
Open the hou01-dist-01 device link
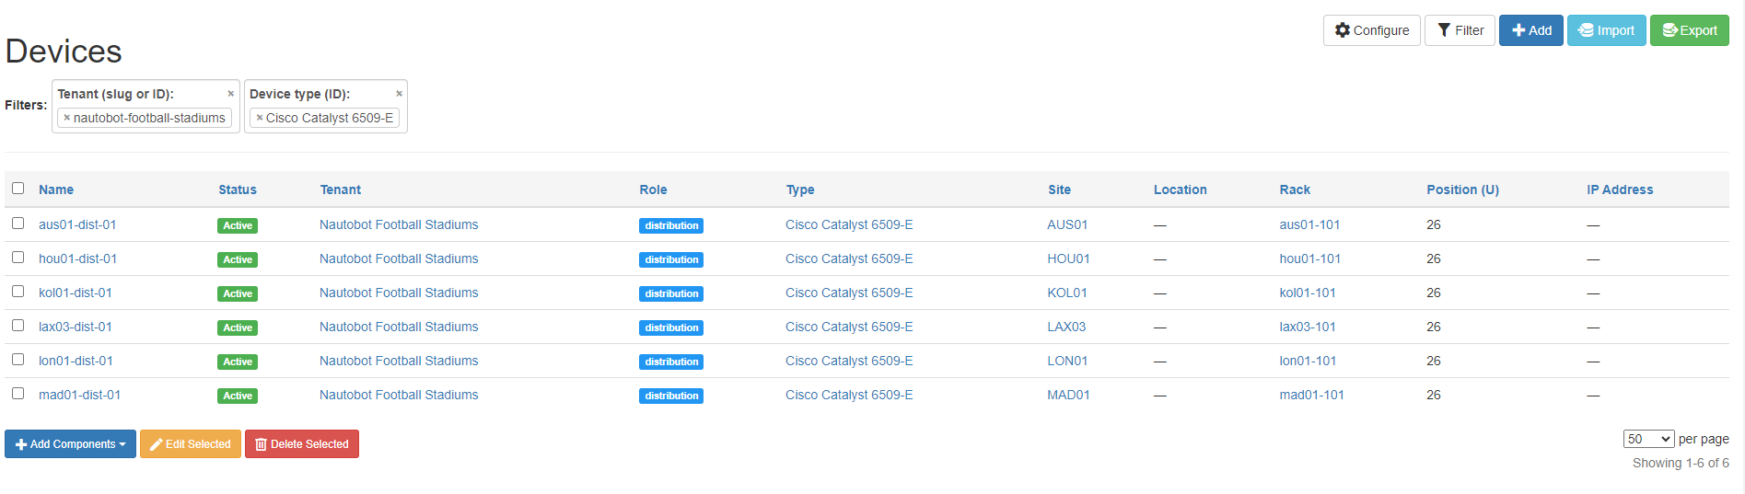tap(77, 258)
